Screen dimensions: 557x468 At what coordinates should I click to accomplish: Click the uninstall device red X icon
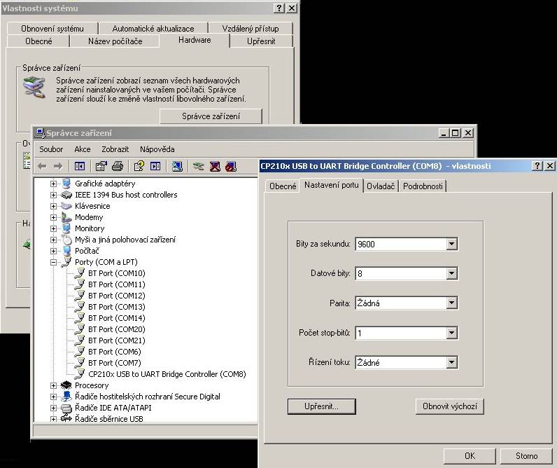point(215,166)
